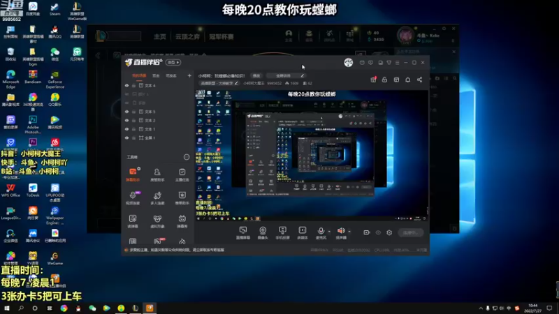The image size is (559, 314).
Task: Open the 弹幕助手 danmaku assistant tool
Action: point(133,174)
